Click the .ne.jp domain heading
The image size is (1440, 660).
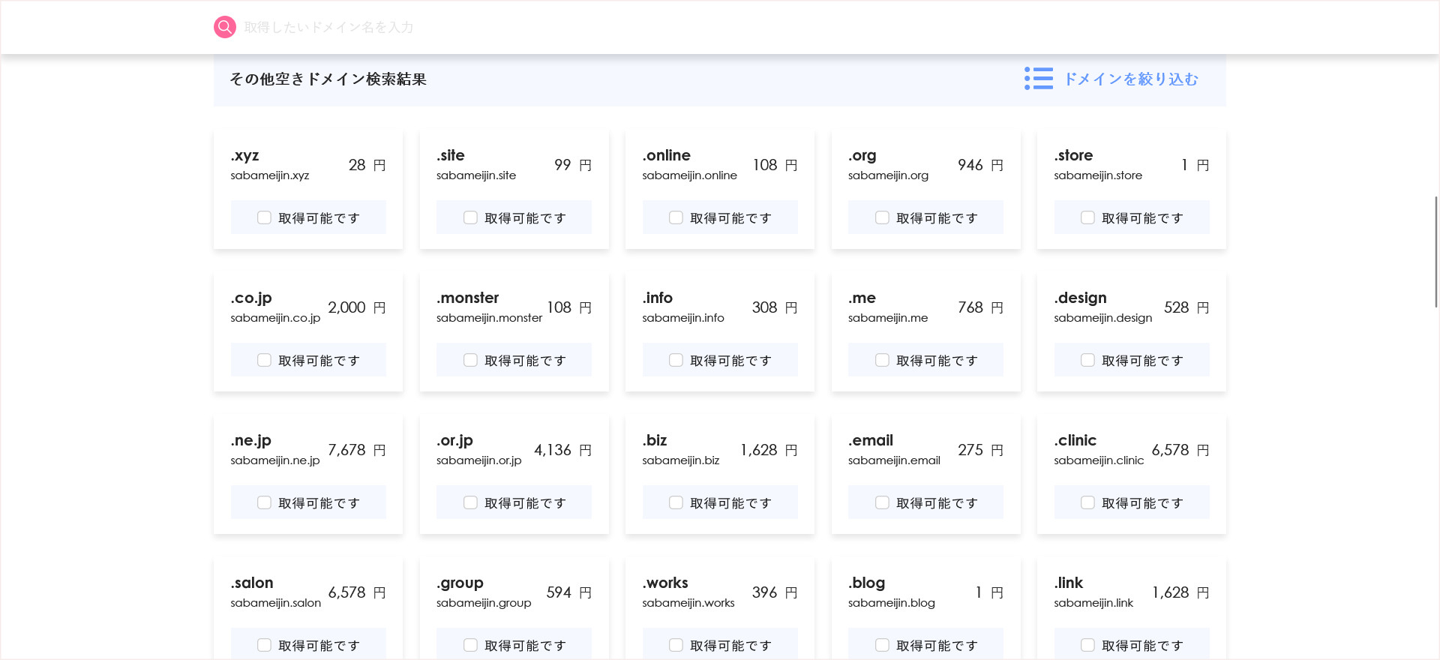[250, 440]
